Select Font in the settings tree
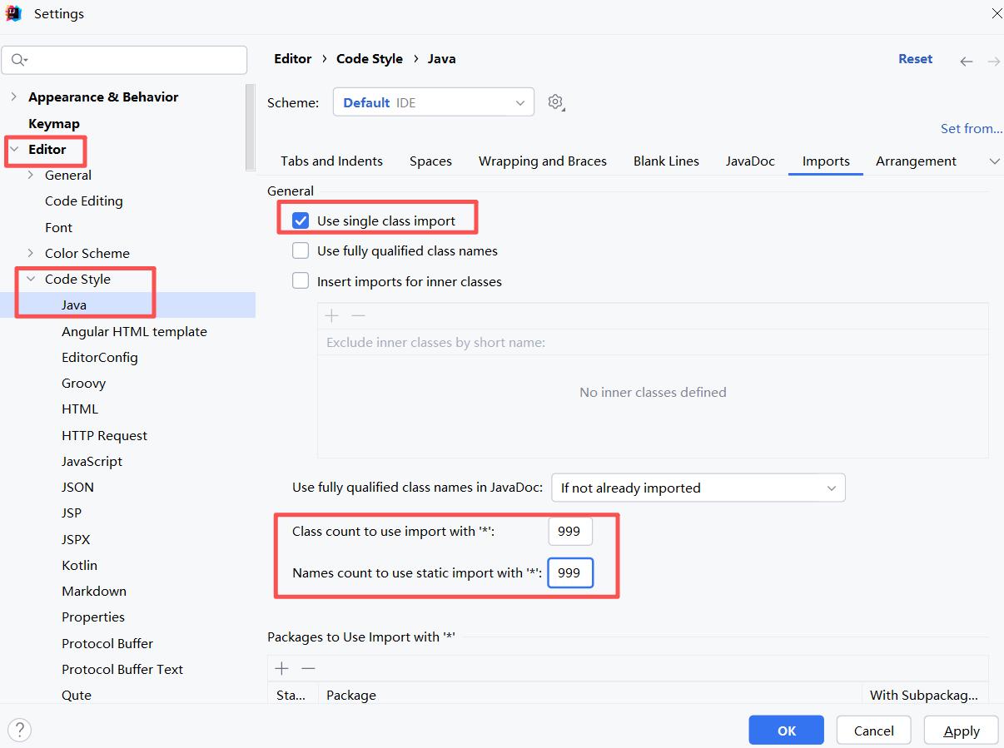The image size is (1004, 748). pos(58,227)
